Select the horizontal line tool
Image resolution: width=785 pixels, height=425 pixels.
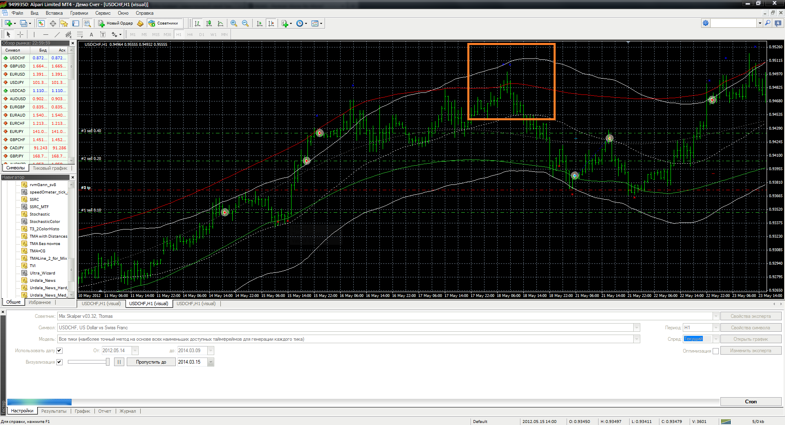[45, 34]
